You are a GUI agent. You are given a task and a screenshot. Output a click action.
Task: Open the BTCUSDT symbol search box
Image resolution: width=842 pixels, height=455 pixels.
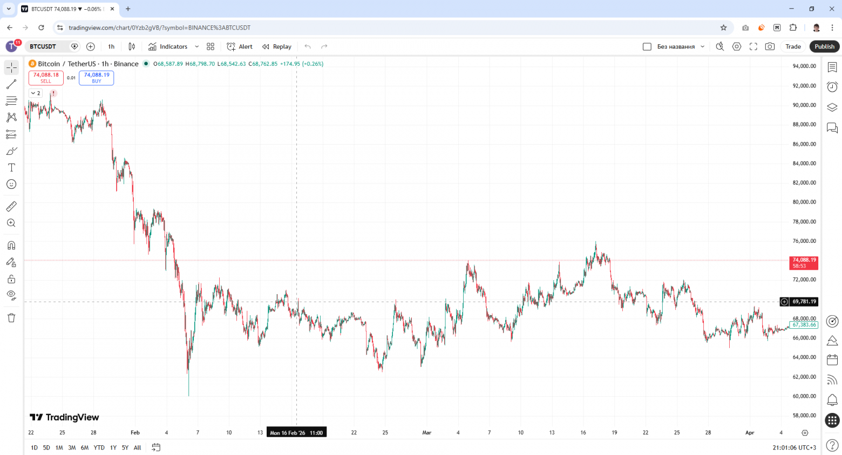point(43,46)
